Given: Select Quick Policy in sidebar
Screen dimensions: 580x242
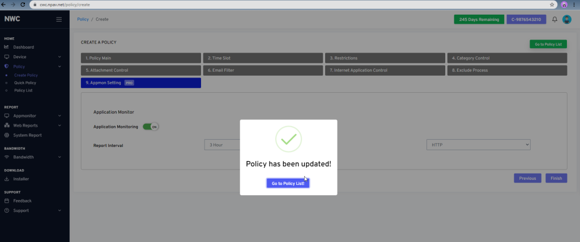Looking at the screenshot, I should 25,83.
